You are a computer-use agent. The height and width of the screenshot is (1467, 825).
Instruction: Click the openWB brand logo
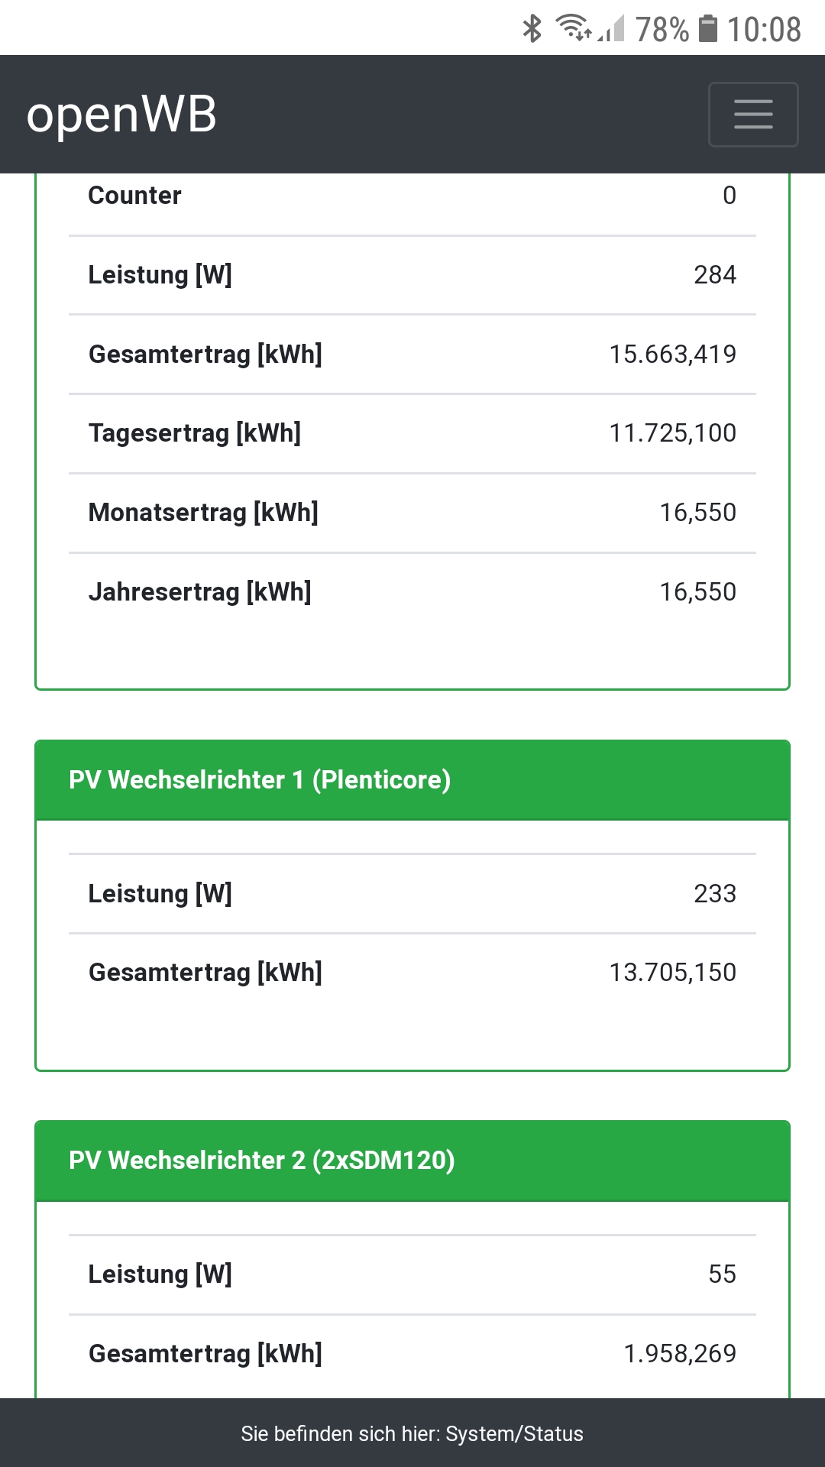[121, 115]
